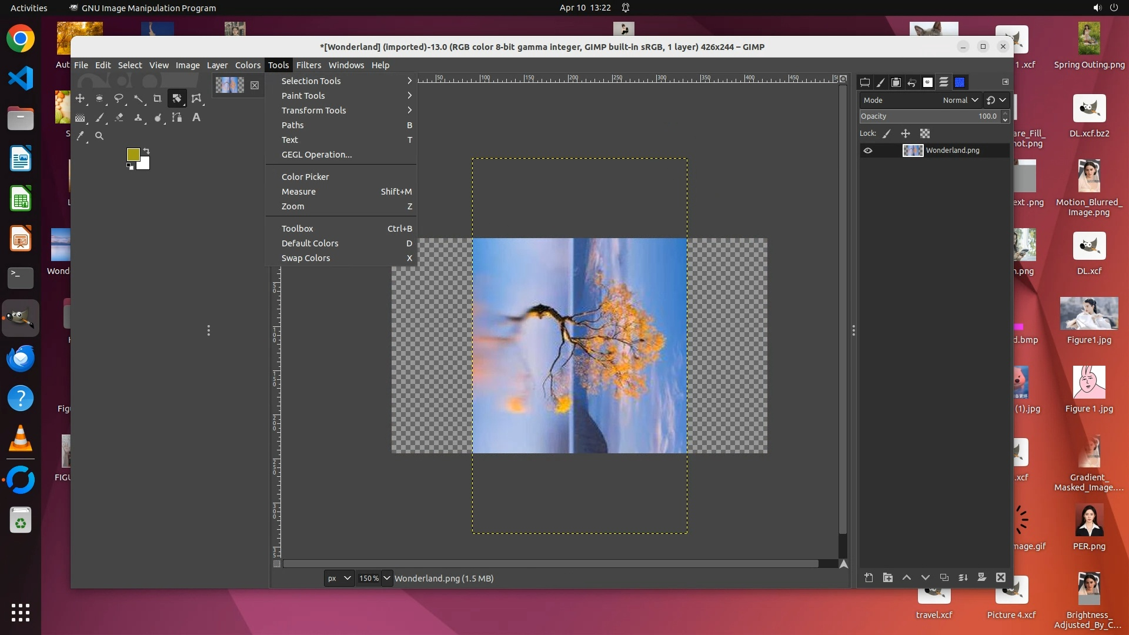Image resolution: width=1129 pixels, height=635 pixels.
Task: Open the layer Mode dropdown
Action: point(960,100)
